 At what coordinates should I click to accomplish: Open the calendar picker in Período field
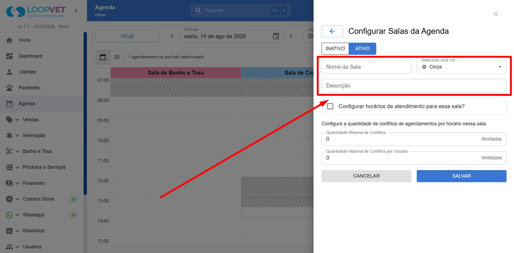coord(276,36)
